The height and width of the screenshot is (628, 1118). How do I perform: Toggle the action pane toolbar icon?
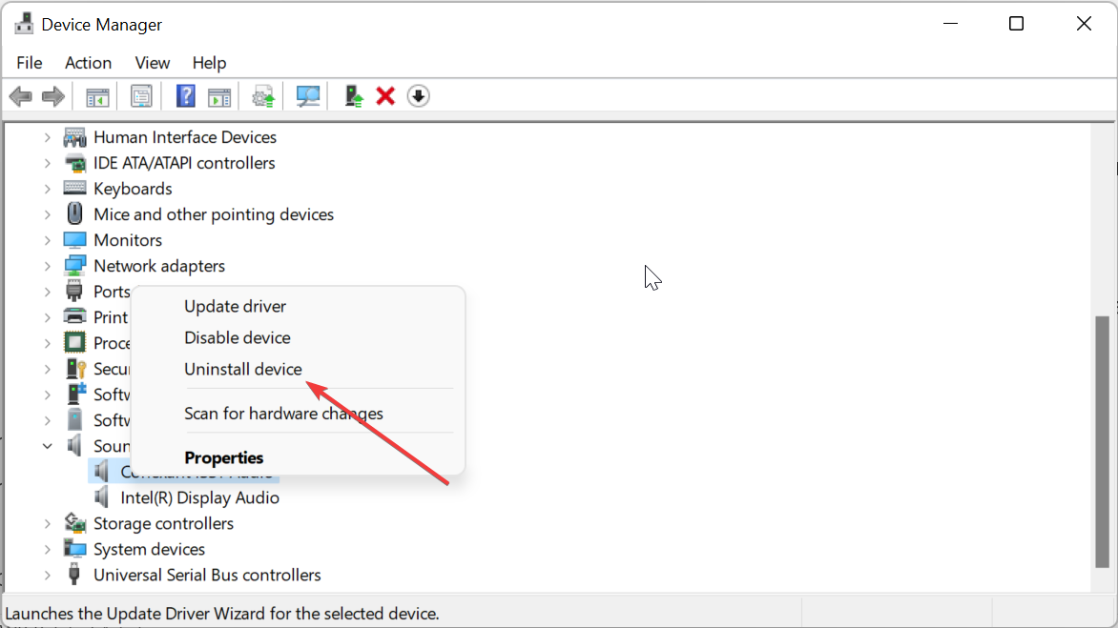click(219, 96)
